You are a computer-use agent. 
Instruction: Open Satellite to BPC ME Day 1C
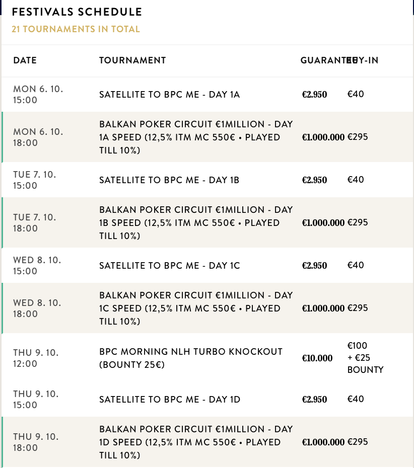(x=169, y=265)
